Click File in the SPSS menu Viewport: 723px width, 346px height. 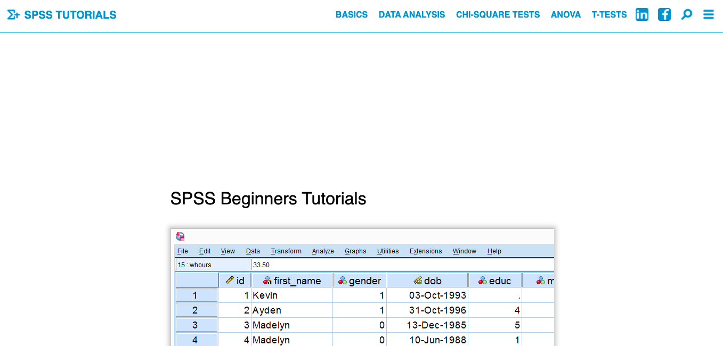point(183,251)
